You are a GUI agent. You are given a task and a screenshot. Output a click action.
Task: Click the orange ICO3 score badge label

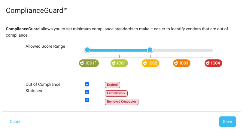pyautogui.click(x=184, y=63)
